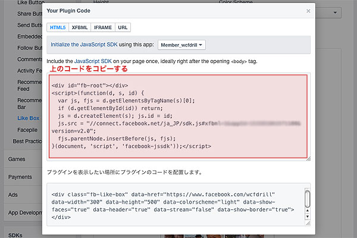Click the fjs.parentNode.insertBefore code line

coord(117,139)
